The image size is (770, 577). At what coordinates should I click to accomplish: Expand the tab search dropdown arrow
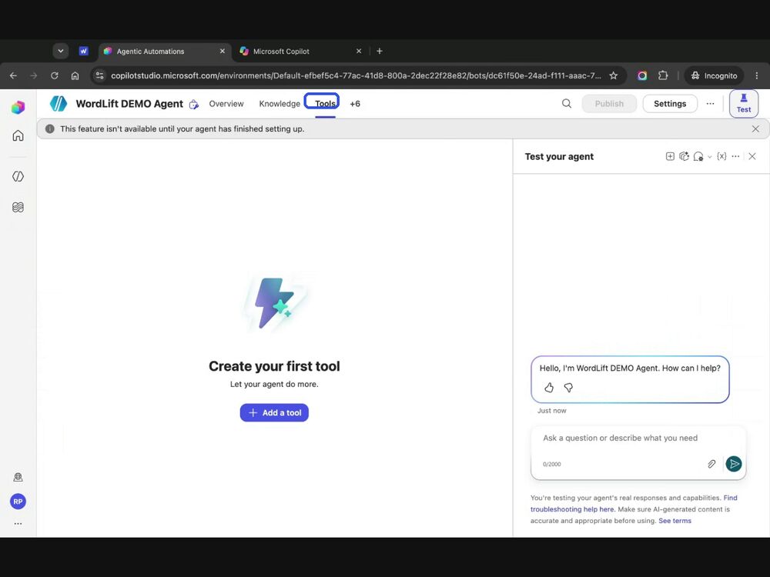point(60,51)
